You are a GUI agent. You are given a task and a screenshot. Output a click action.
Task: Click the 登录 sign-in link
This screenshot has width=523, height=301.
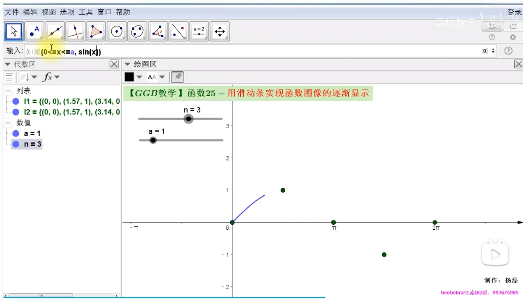[x=514, y=12]
